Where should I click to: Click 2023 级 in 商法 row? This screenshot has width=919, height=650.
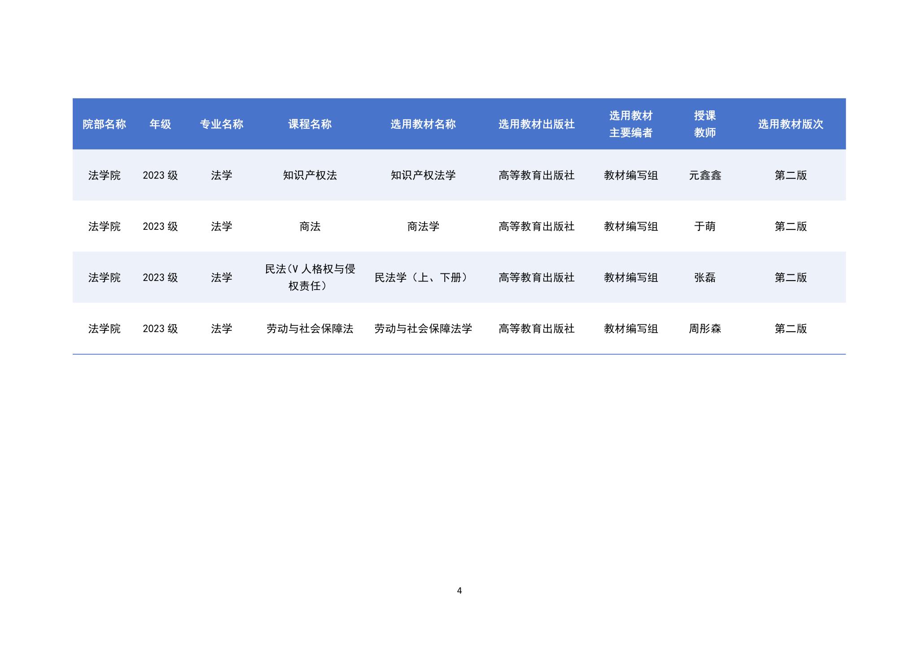click(x=160, y=227)
